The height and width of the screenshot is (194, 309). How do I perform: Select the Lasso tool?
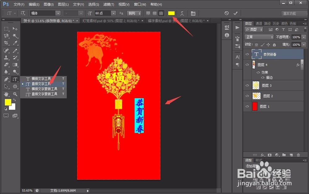6,36
